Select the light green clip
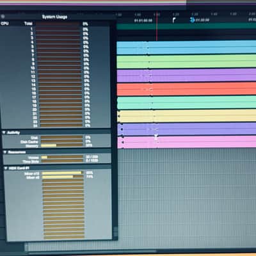The image size is (256, 256). 186,62
